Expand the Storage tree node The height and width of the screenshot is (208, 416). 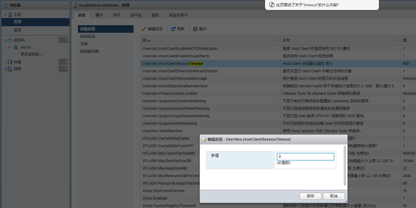5,62
